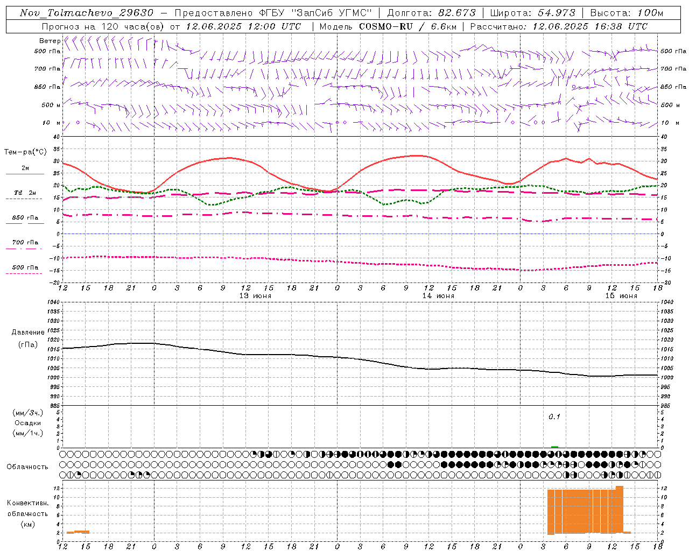Click the Высота: 100м value
Viewport: 689px width, 551px height.
(627, 12)
